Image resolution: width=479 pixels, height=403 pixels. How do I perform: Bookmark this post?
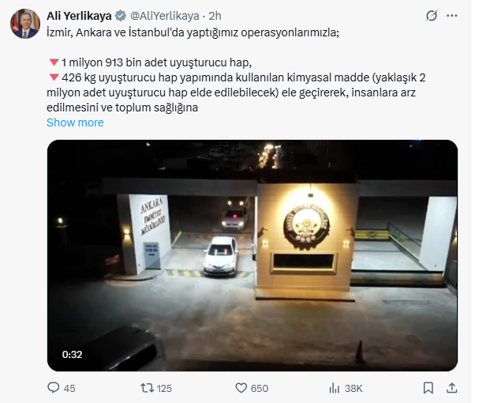coord(428,388)
